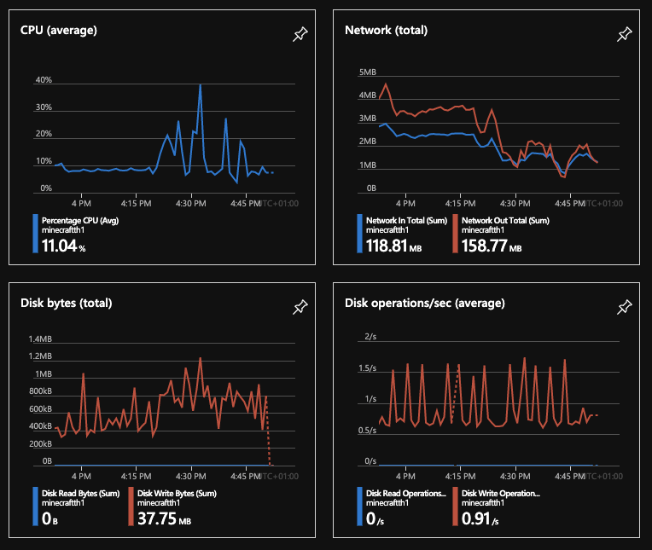Click 4:15 PM label on Network chart
Viewport: 652px width, 550px height.
pyautogui.click(x=460, y=204)
